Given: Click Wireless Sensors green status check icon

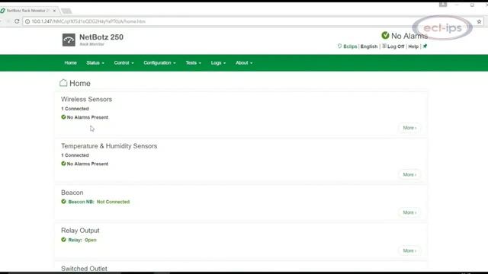Looking at the screenshot, I should click(63, 117).
